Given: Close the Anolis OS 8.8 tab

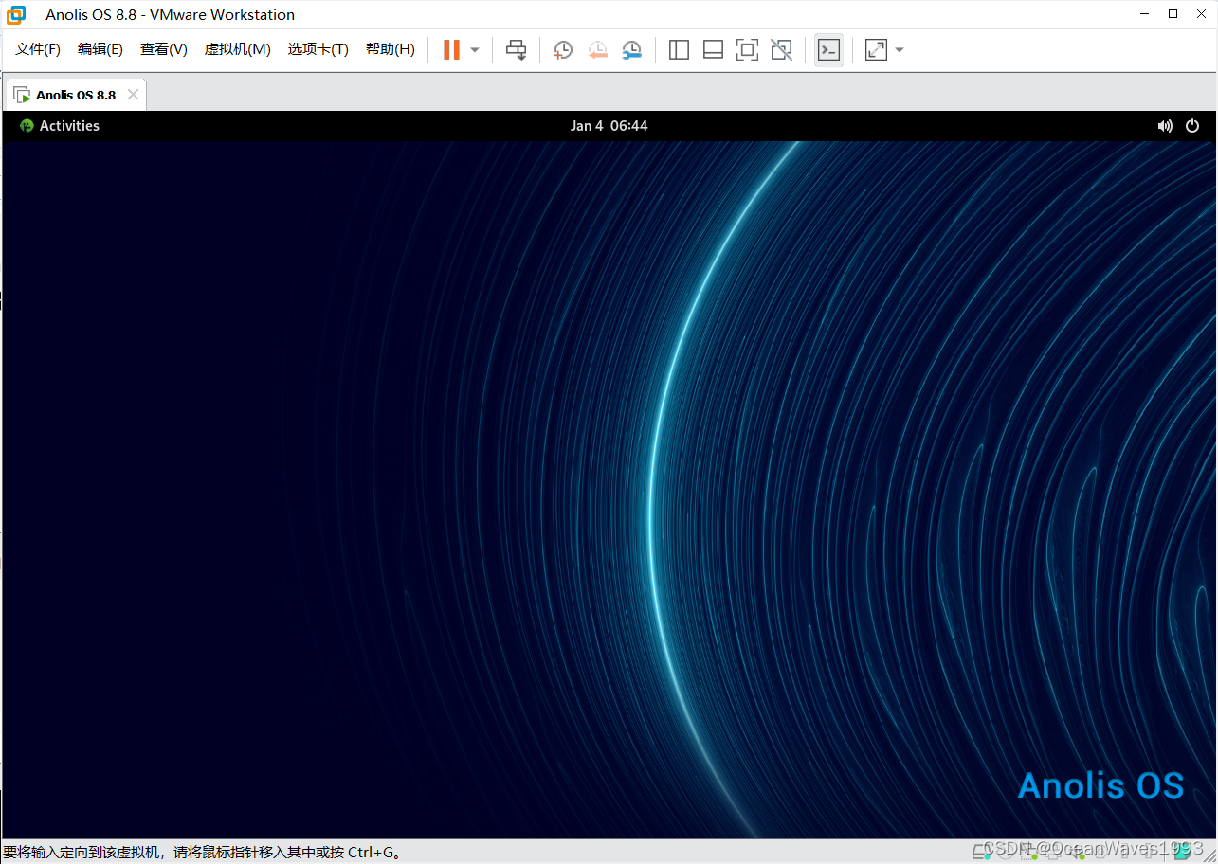Looking at the screenshot, I should tap(133, 95).
